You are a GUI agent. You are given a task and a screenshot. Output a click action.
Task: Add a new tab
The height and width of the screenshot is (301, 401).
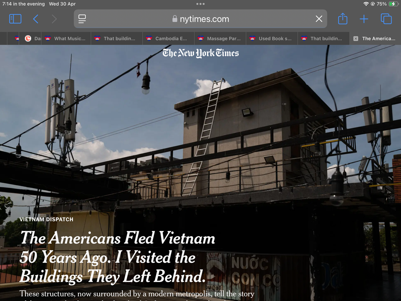364,19
